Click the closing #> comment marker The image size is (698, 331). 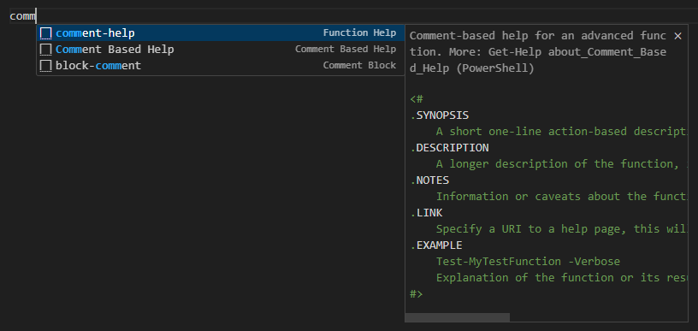tap(417, 294)
